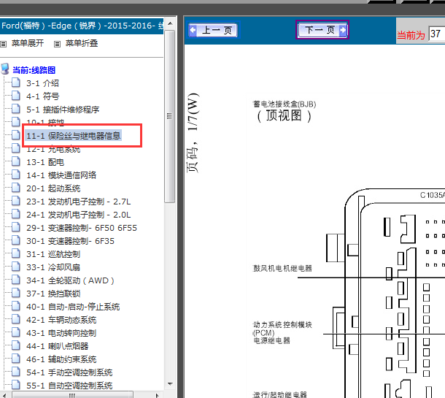
Task: Open 44-1 喇叭点烟器
Action: point(58,346)
